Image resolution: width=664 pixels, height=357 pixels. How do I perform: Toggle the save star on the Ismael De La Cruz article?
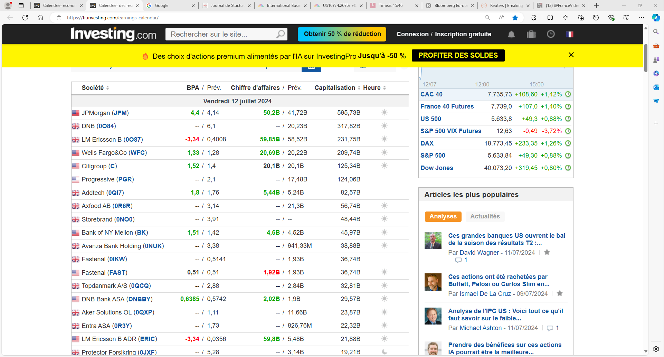click(560, 293)
